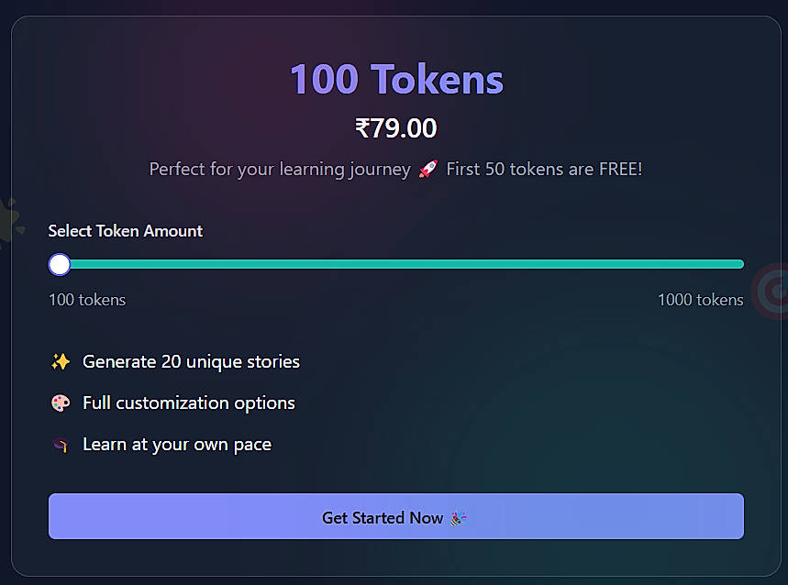Click the Learn at your own pace text
Viewport: 788px width, 585px height.
[177, 445]
